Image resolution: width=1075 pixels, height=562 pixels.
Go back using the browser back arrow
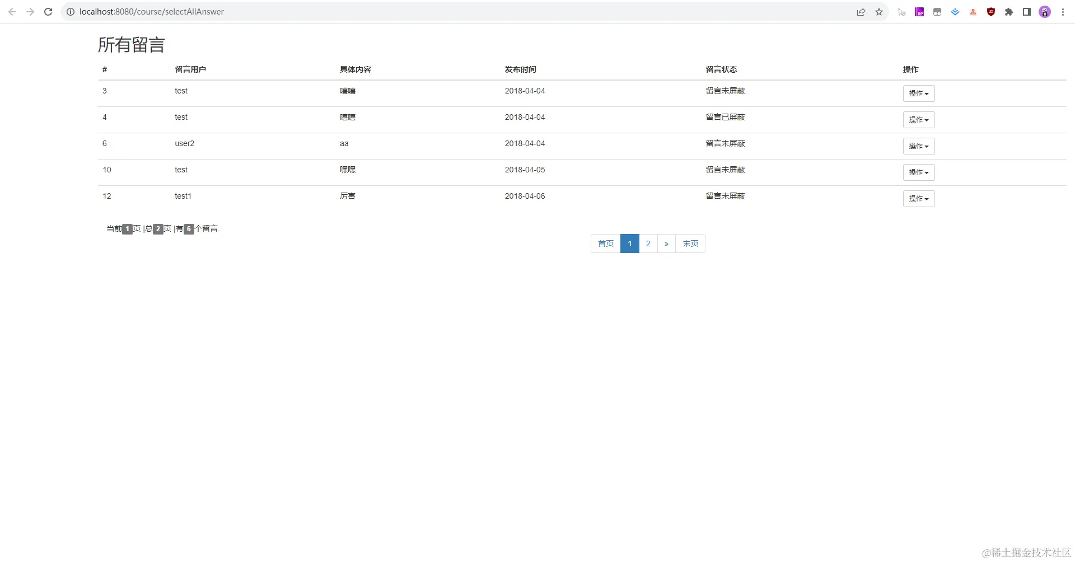pyautogui.click(x=12, y=12)
